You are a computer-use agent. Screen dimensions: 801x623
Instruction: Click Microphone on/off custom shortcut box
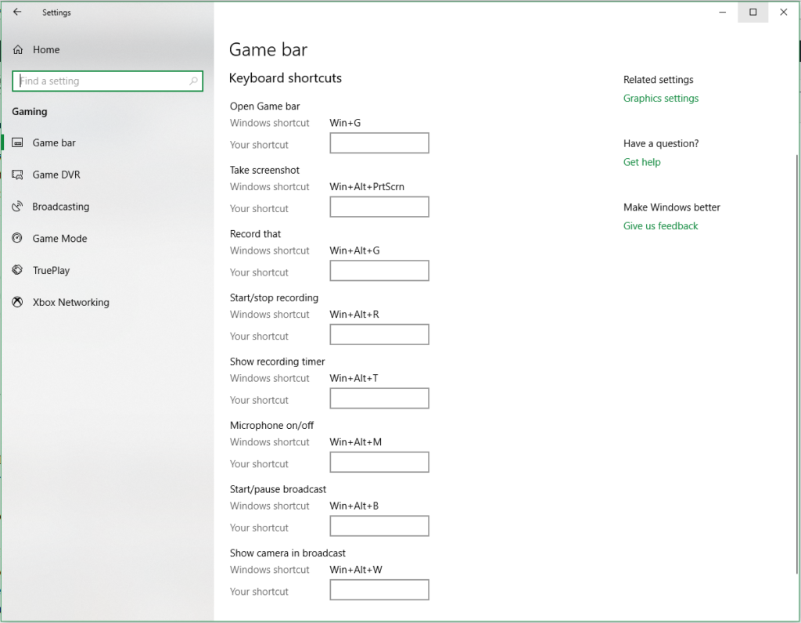coord(379,463)
